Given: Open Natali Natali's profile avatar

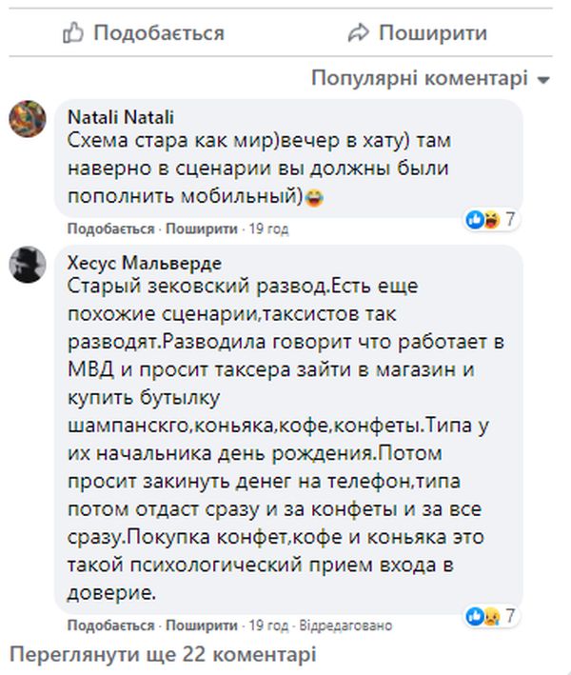Looking at the screenshot, I should point(27,122).
